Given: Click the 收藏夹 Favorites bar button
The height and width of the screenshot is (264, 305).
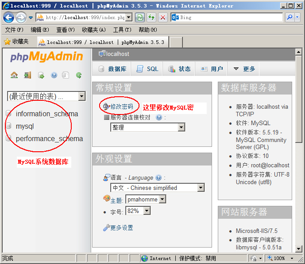Looking at the screenshot, I should (x=16, y=42).
